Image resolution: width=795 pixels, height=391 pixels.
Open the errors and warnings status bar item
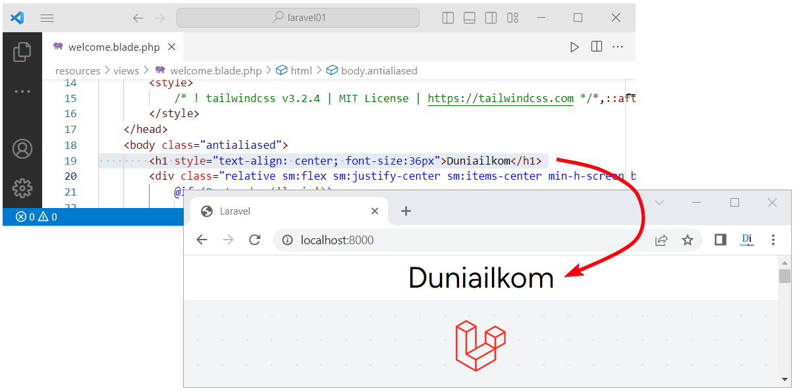tap(36, 217)
